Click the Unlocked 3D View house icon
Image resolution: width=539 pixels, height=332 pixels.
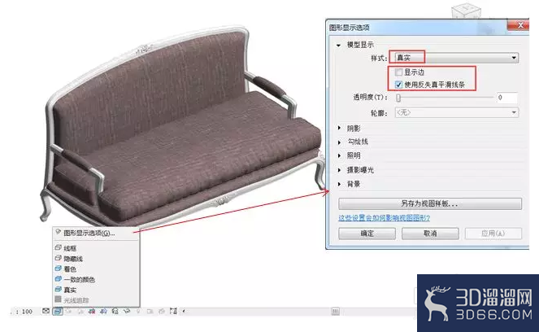click(x=115, y=312)
